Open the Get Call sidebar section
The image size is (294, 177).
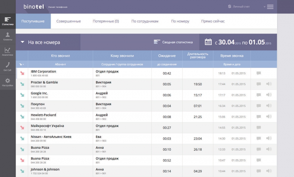(x=8, y=67)
